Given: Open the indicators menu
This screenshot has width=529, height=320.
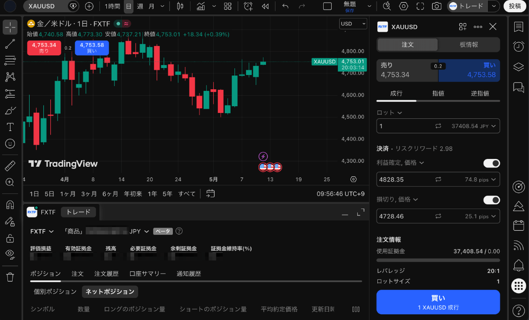Looking at the screenshot, I should [x=200, y=6].
